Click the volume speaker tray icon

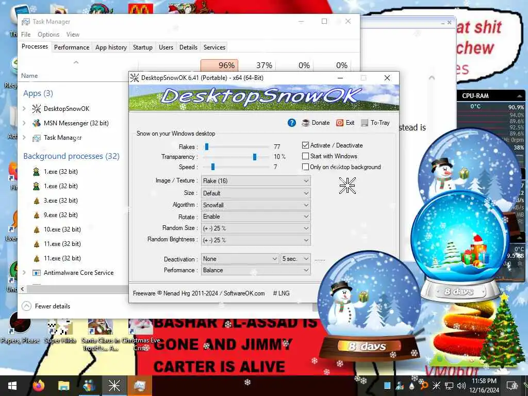tap(461, 386)
